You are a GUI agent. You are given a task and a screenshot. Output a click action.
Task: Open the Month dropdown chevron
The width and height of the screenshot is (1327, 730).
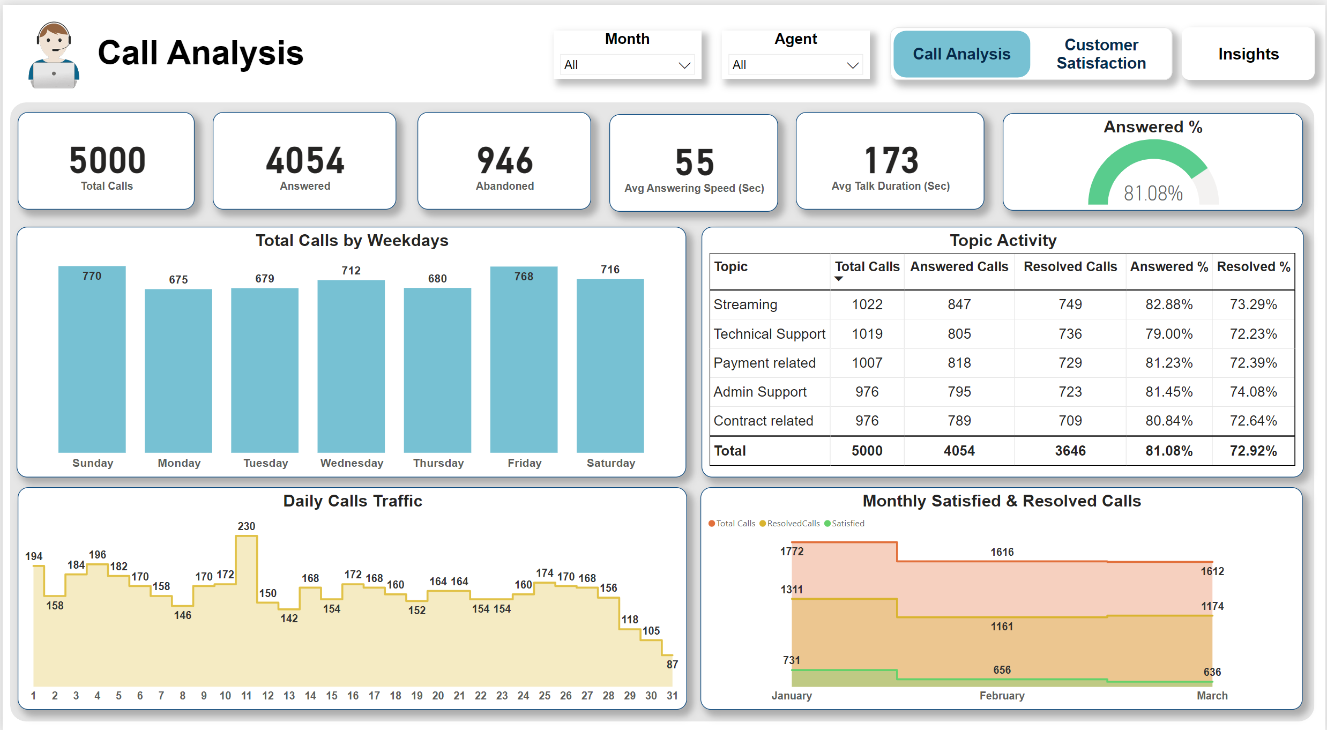click(684, 65)
